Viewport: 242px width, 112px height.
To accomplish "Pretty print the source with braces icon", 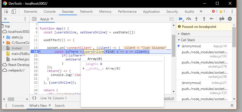I will pyautogui.click(x=34, y=98).
